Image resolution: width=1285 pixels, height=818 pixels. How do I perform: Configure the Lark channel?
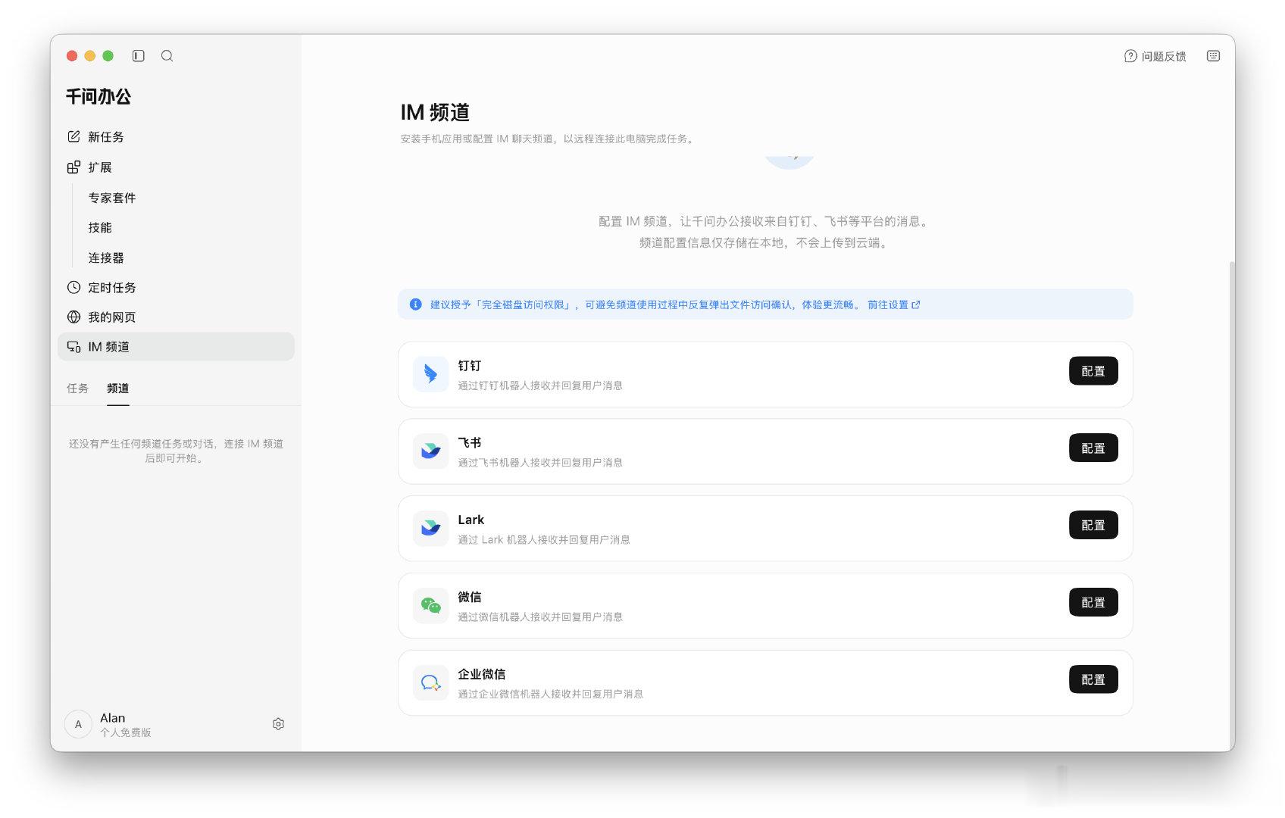point(1093,526)
